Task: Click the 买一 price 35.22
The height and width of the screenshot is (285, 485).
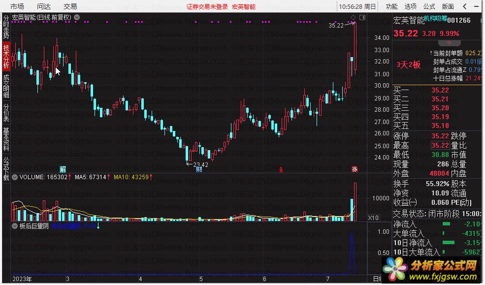Action: [440, 90]
